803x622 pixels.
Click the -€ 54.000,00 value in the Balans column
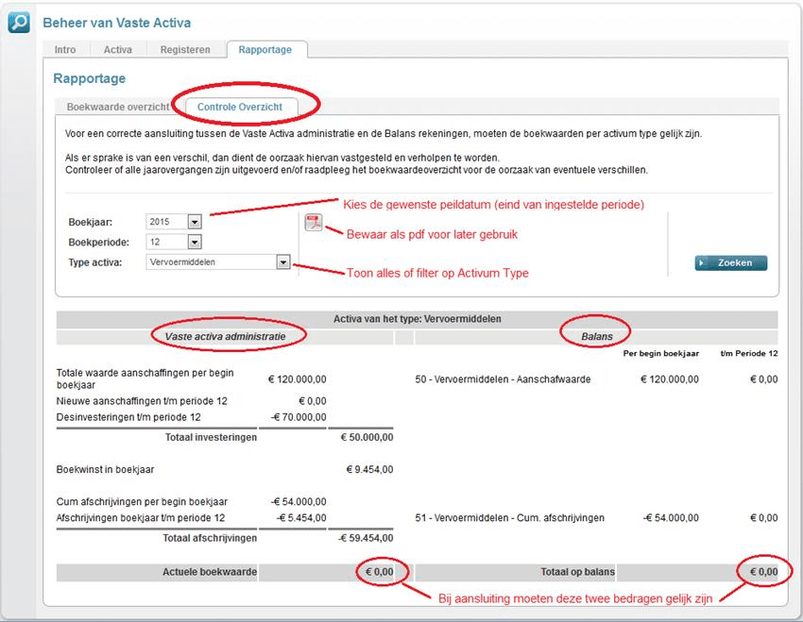tap(671, 517)
